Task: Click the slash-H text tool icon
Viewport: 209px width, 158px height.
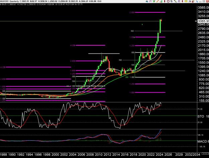Action: (x=190, y=1)
